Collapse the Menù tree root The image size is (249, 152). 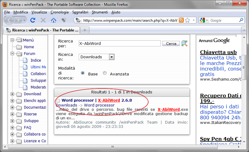(x=12, y=40)
